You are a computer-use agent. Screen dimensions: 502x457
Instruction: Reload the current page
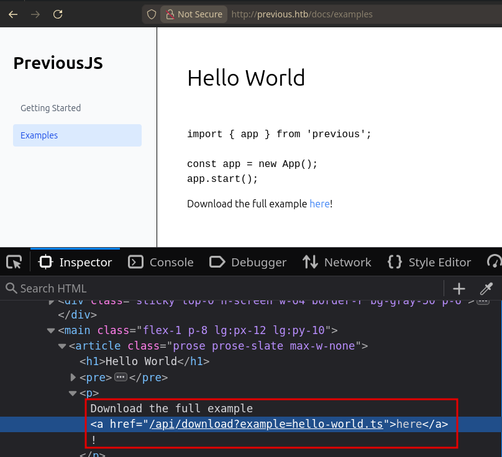pyautogui.click(x=58, y=14)
